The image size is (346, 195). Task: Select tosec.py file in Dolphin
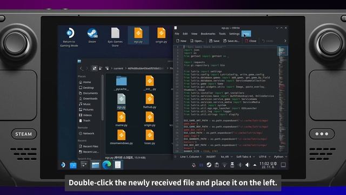150,137
